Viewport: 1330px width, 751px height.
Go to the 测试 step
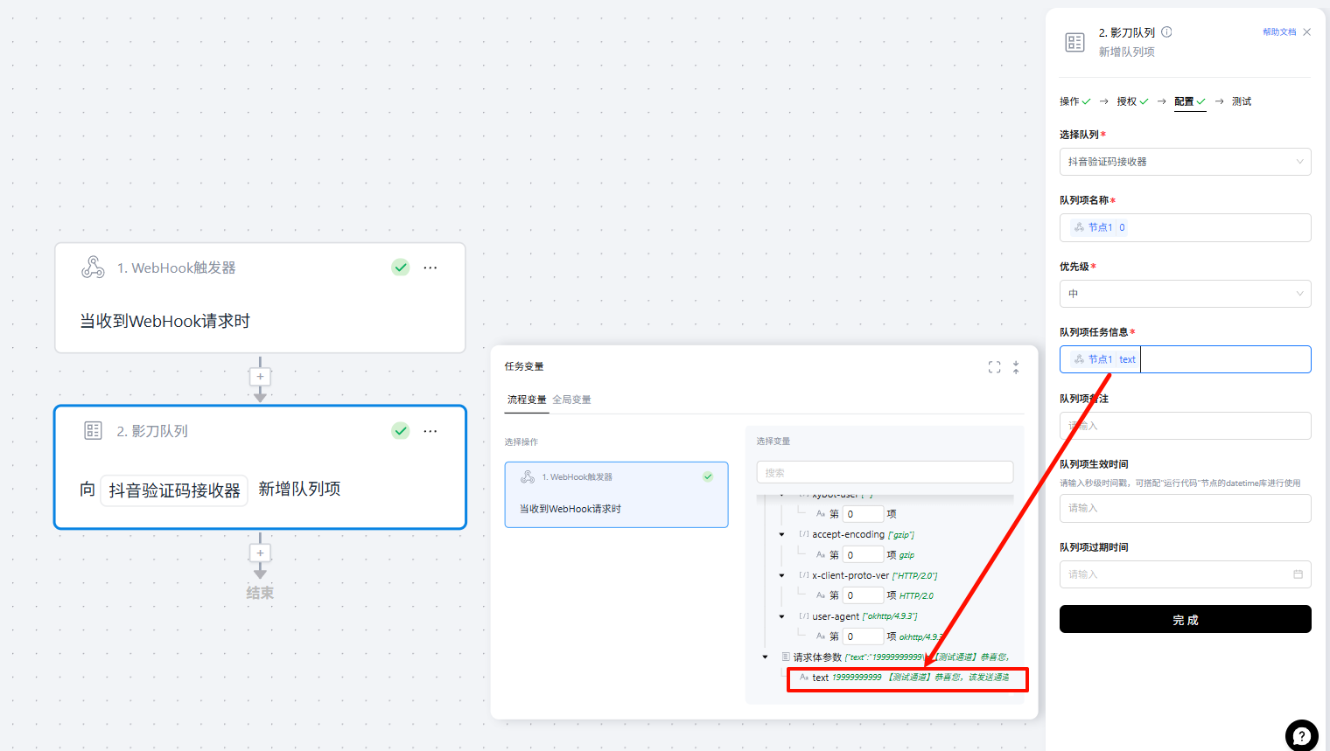[x=1241, y=101]
